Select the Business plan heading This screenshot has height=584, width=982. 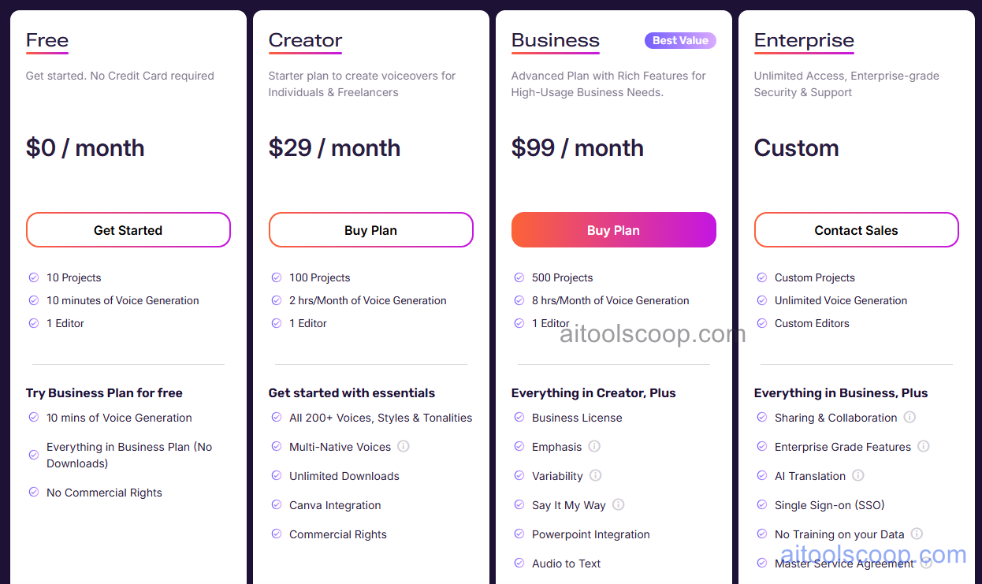pos(555,40)
